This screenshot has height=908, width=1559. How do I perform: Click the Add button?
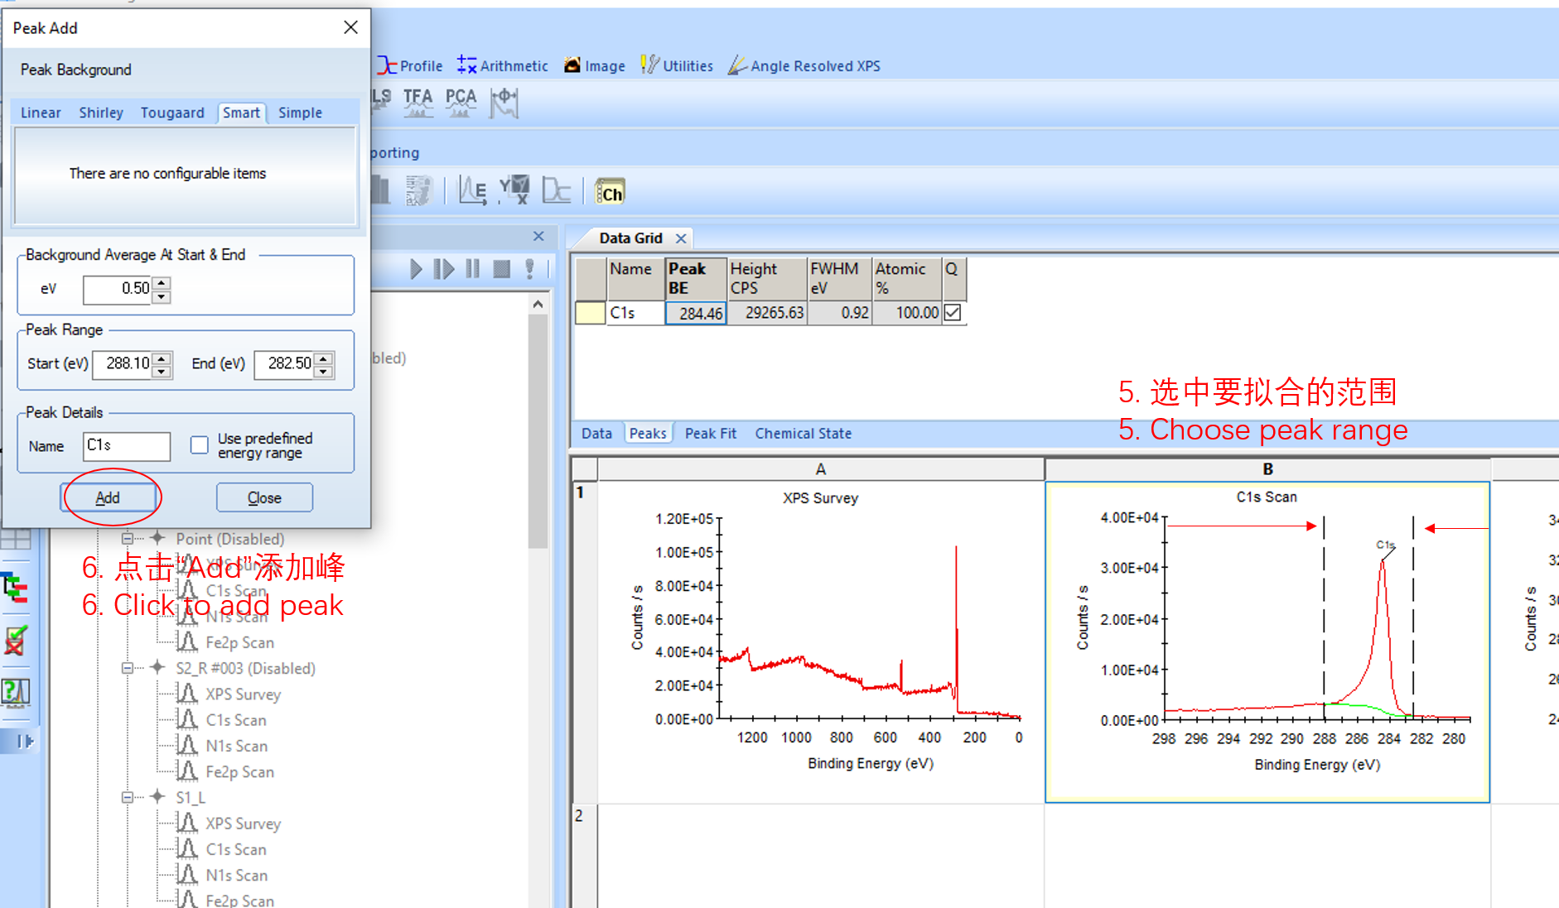coord(108,497)
